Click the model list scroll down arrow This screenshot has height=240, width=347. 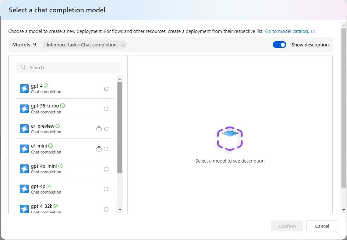(x=120, y=210)
